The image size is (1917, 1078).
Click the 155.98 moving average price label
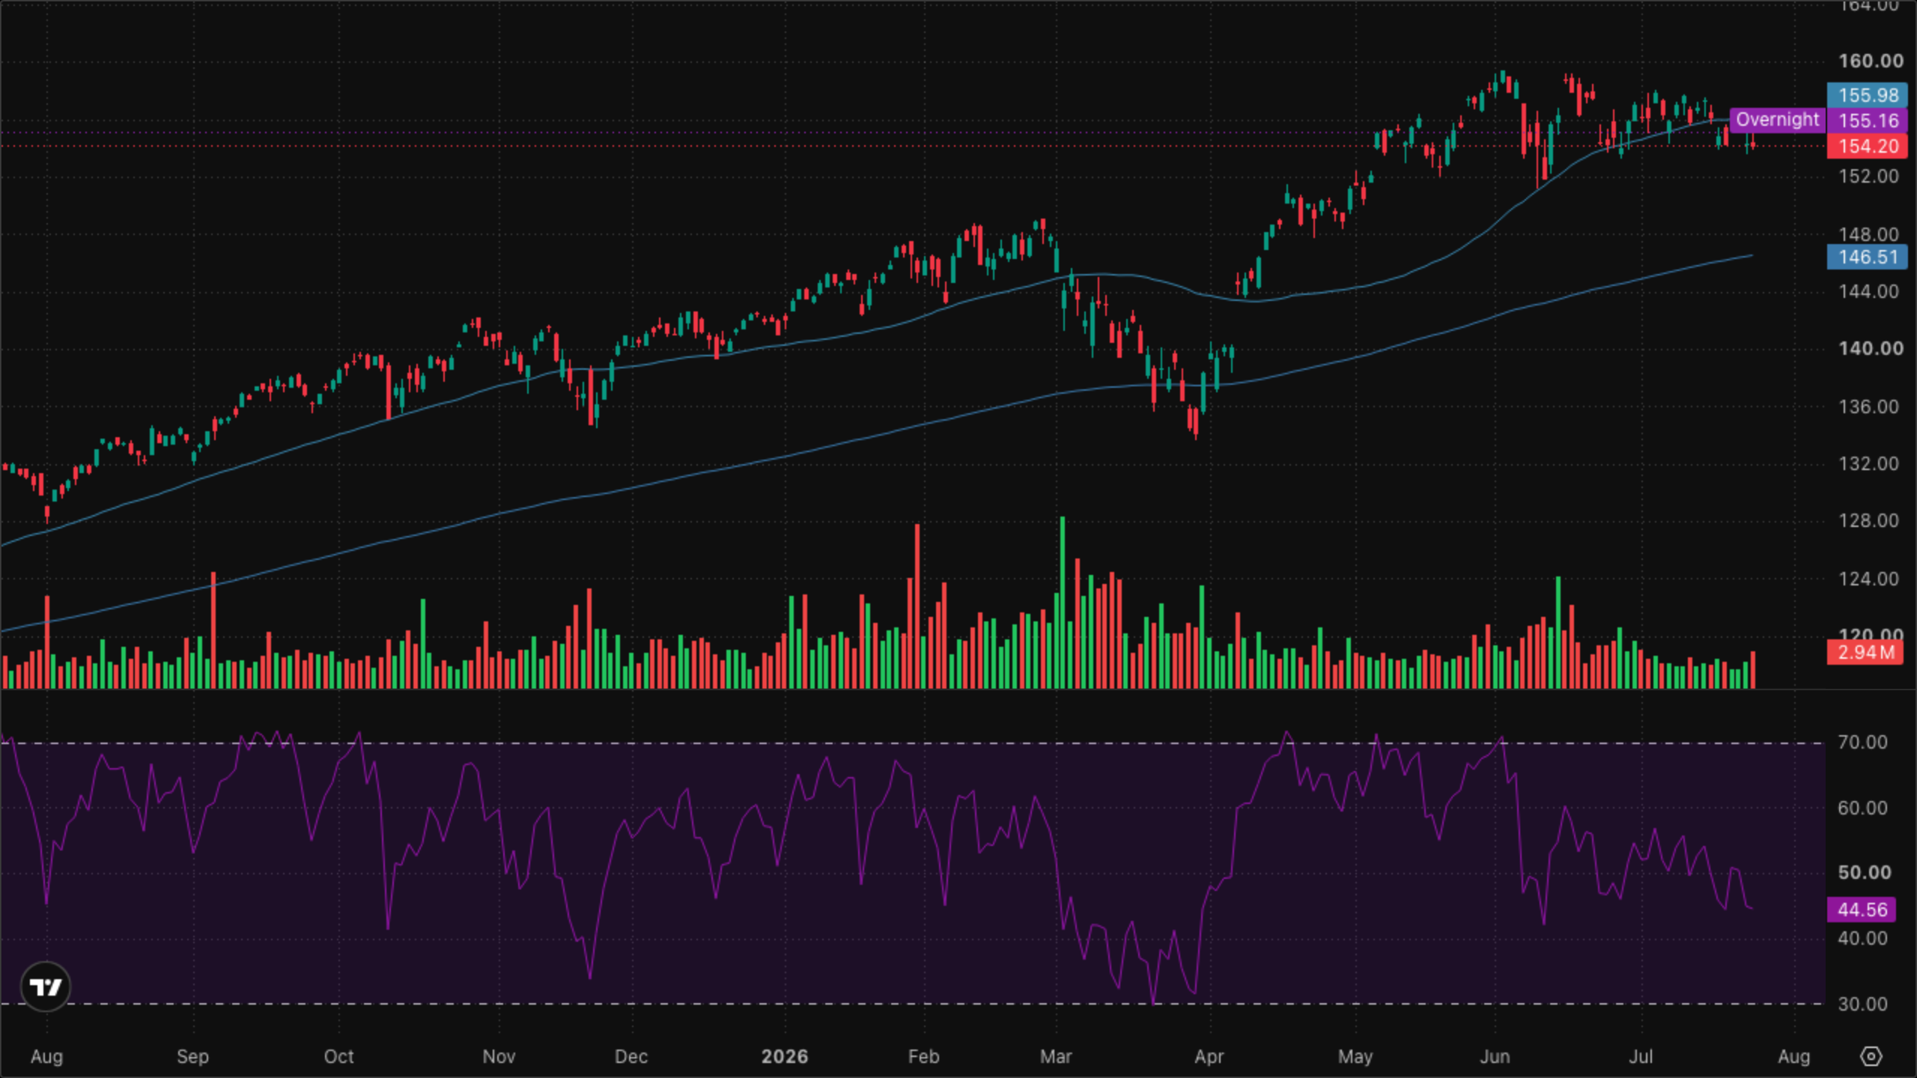click(x=1868, y=95)
